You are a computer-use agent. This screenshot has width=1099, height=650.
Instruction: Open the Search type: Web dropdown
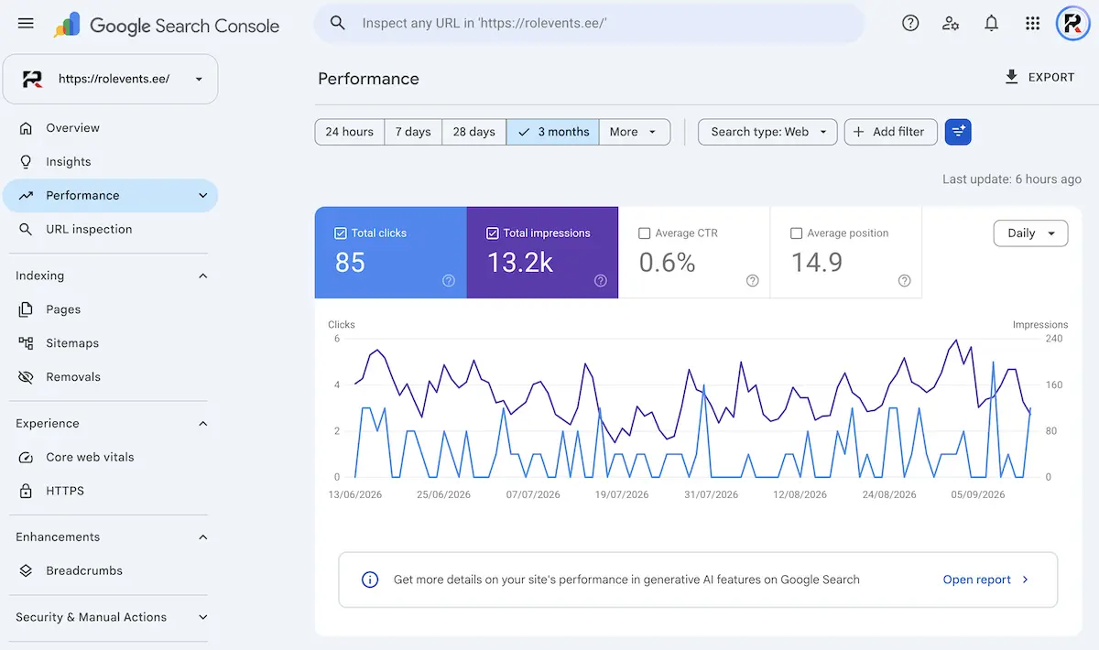pyautogui.click(x=767, y=132)
